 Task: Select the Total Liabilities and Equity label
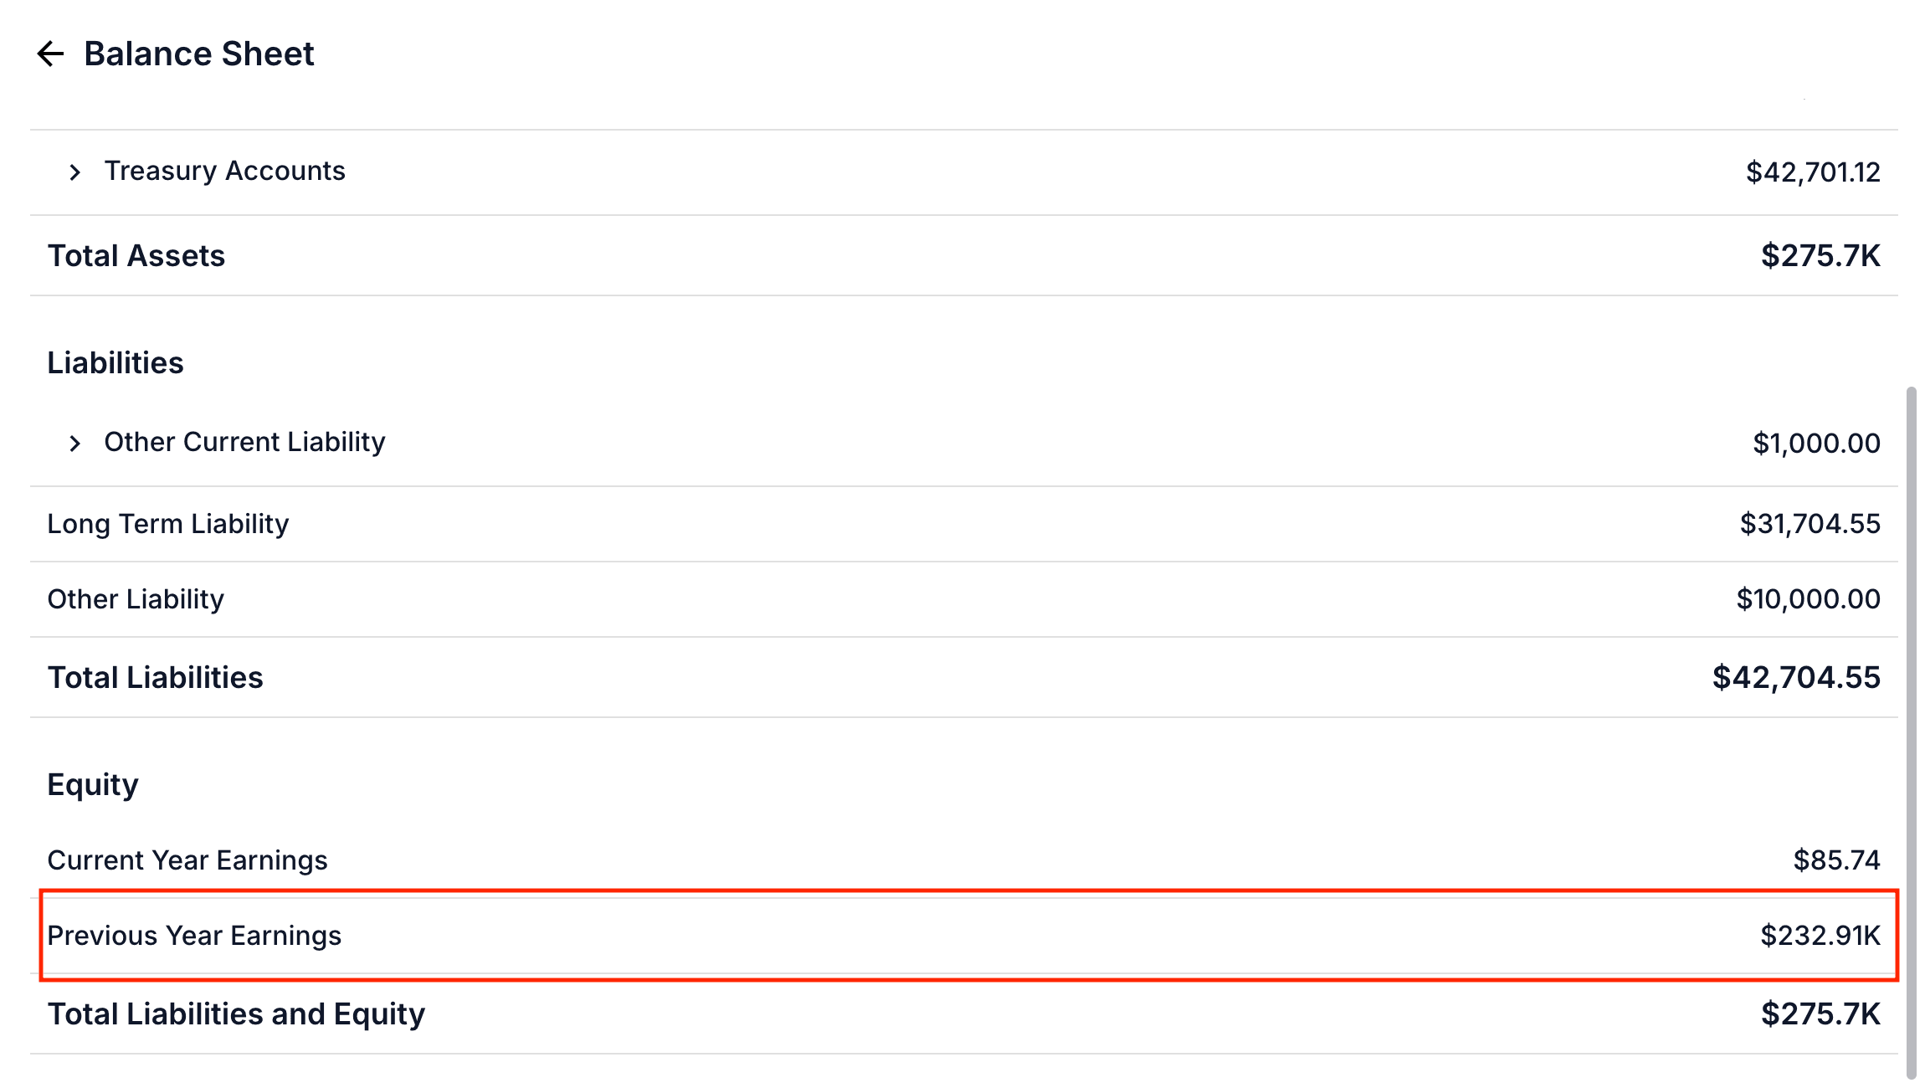tap(236, 1014)
